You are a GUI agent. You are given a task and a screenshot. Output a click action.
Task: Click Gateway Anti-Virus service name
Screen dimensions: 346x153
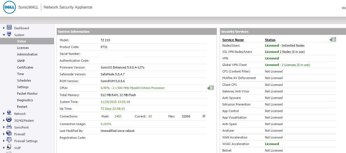236,91
